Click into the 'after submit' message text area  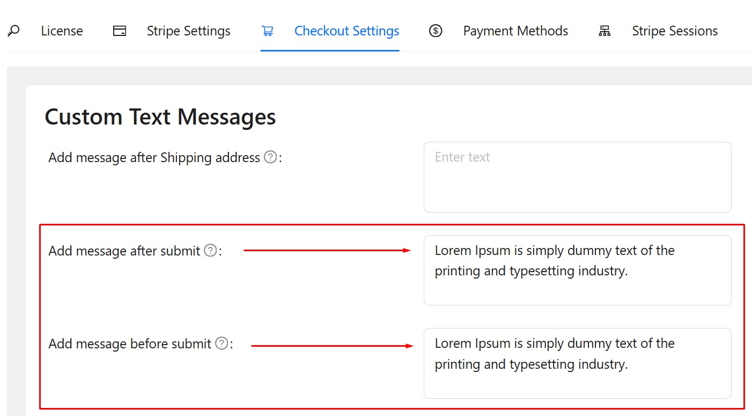click(577, 270)
